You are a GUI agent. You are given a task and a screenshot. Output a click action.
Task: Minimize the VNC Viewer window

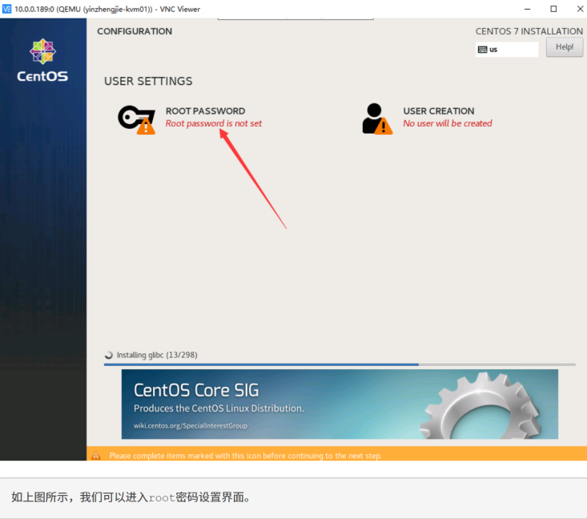(x=527, y=9)
